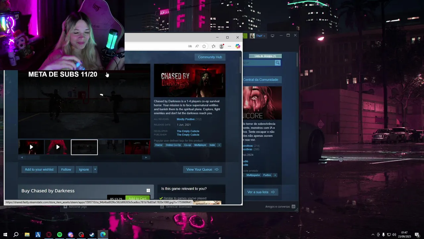Select the Multiplayer tag in Edge
The width and height of the screenshot is (424, 239).
click(x=200, y=145)
